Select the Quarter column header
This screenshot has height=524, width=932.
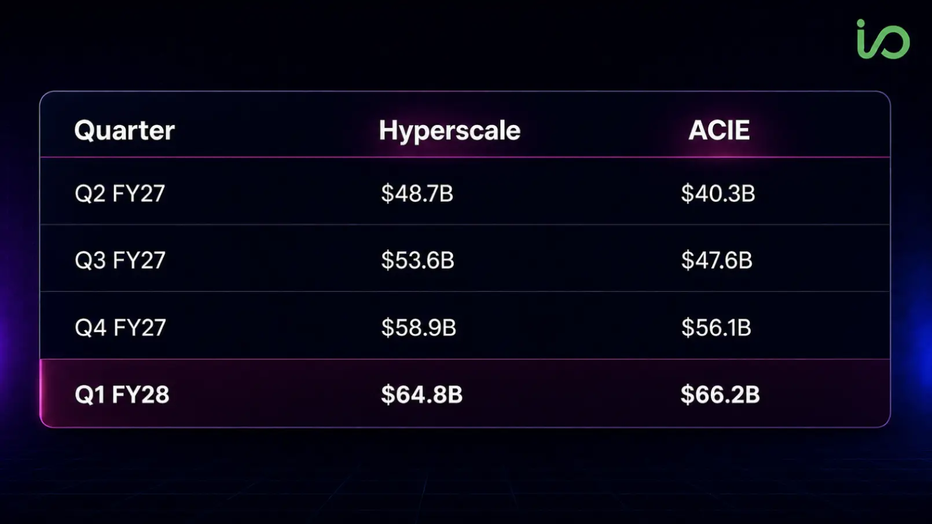[x=124, y=131]
